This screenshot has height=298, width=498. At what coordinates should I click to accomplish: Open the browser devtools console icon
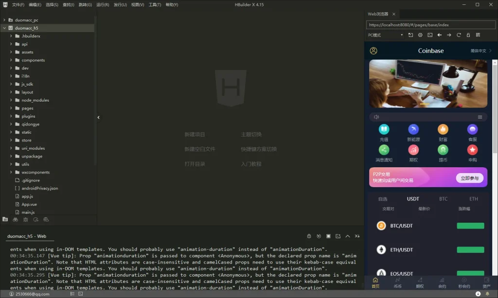tap(430, 35)
